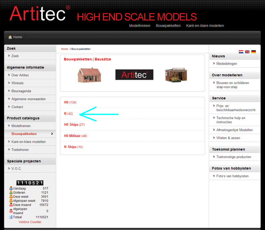The height and width of the screenshot is (230, 265).
Task: Expand the Modeltreinen catalogue item
Action: tap(21, 126)
